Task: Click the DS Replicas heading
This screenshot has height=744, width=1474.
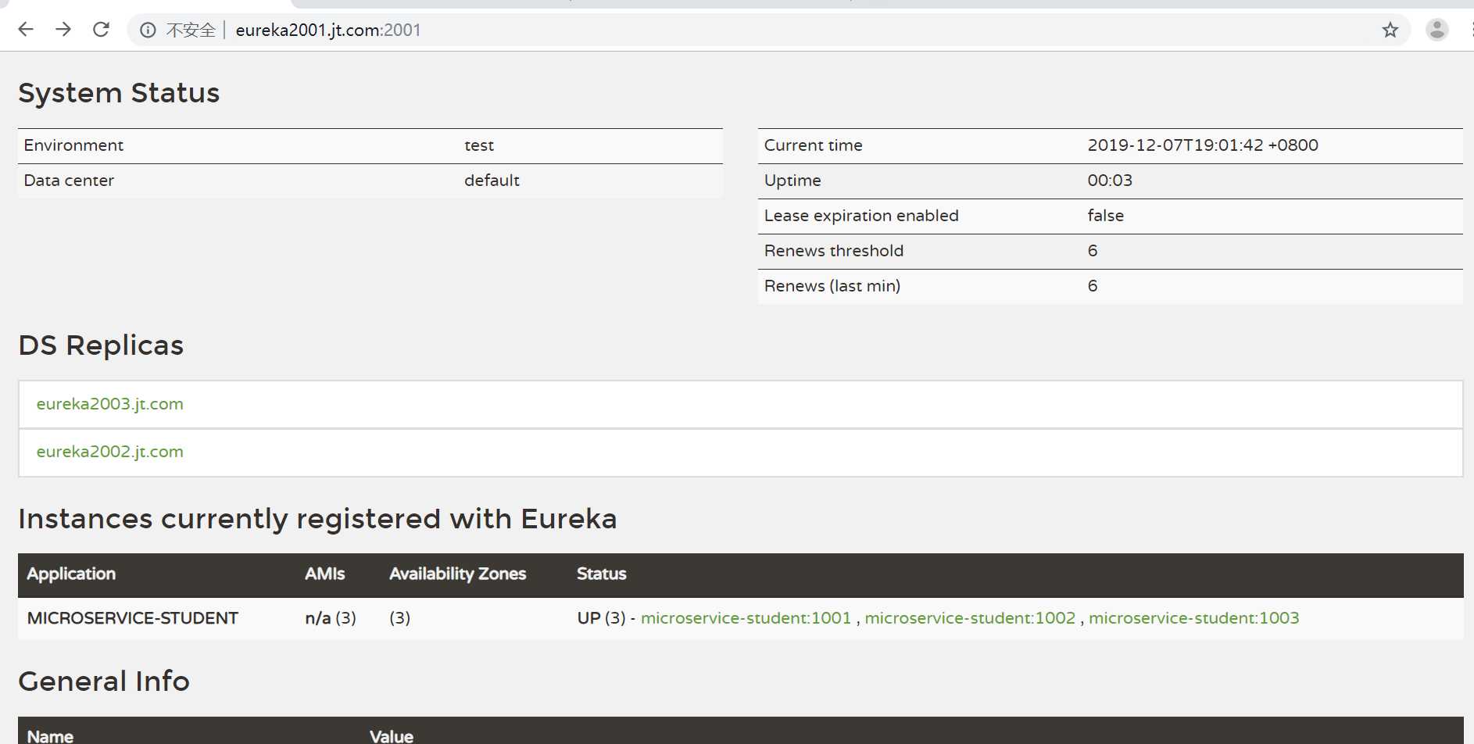Action: click(x=101, y=345)
